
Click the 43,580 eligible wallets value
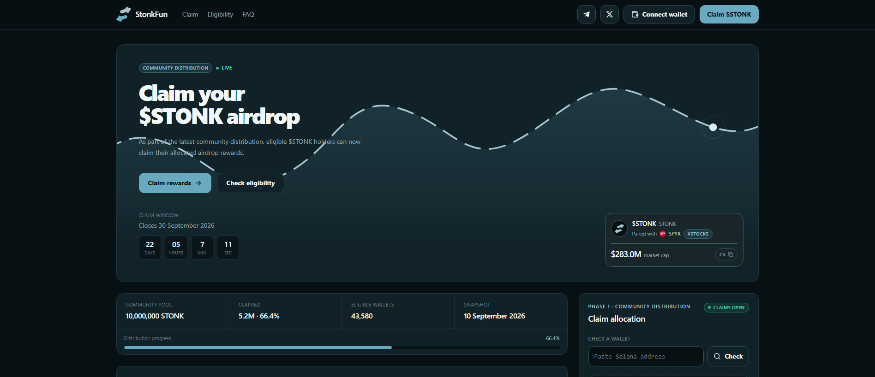(362, 316)
